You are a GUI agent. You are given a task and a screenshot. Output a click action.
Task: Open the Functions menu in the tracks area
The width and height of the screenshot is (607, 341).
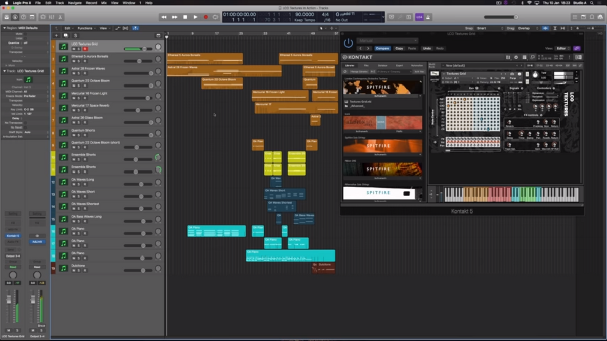click(85, 28)
